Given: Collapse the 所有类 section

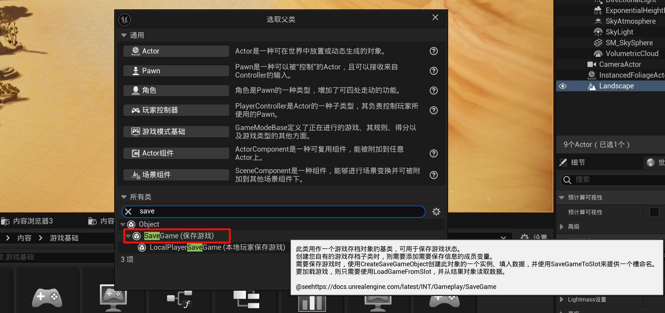Looking at the screenshot, I should coord(124,197).
